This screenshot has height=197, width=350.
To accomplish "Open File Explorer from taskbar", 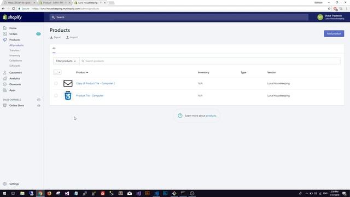I will click(x=22, y=193).
